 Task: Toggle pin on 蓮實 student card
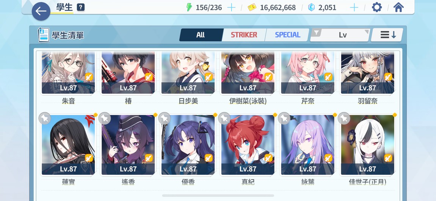coord(45,118)
